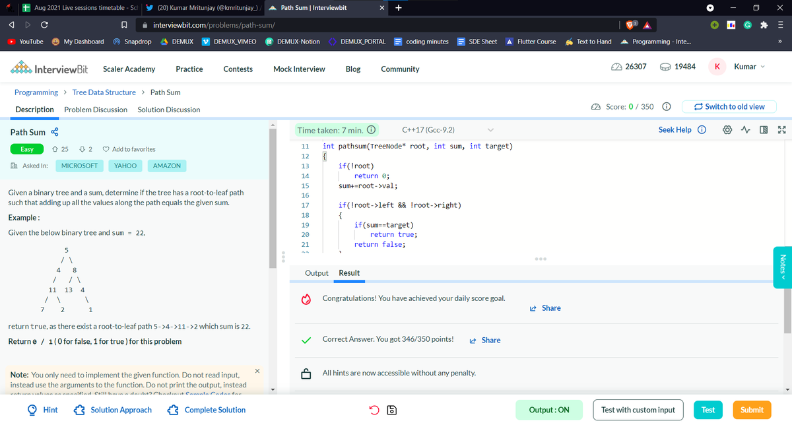The width and height of the screenshot is (792, 425).
Task: Click the save code icon below output
Action: click(391, 410)
